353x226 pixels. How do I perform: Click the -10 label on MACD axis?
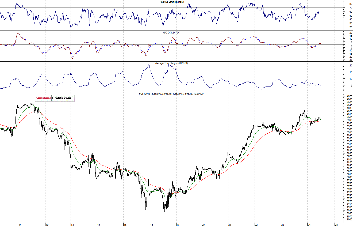pos(350,51)
